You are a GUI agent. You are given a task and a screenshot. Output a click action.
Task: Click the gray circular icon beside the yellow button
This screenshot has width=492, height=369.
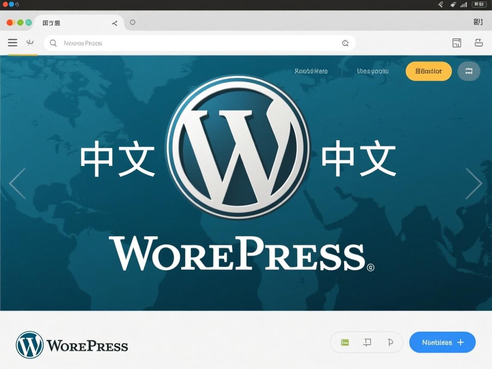tap(469, 71)
